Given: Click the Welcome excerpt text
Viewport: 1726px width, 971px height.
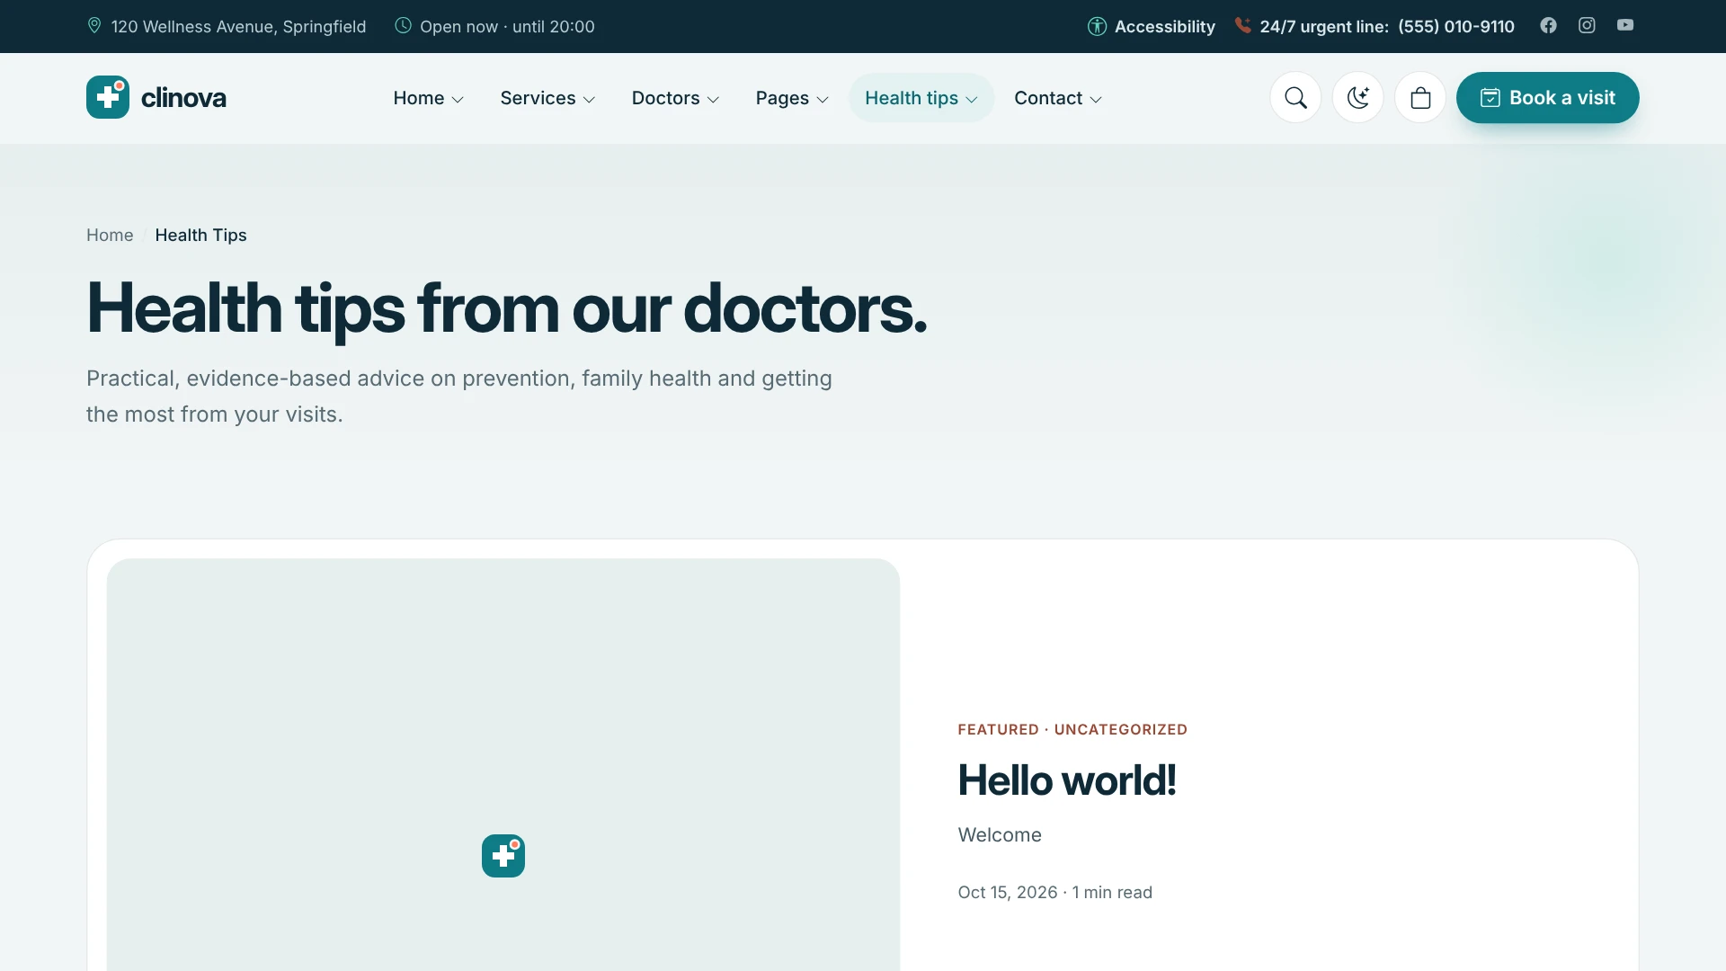Looking at the screenshot, I should [x=1000, y=834].
